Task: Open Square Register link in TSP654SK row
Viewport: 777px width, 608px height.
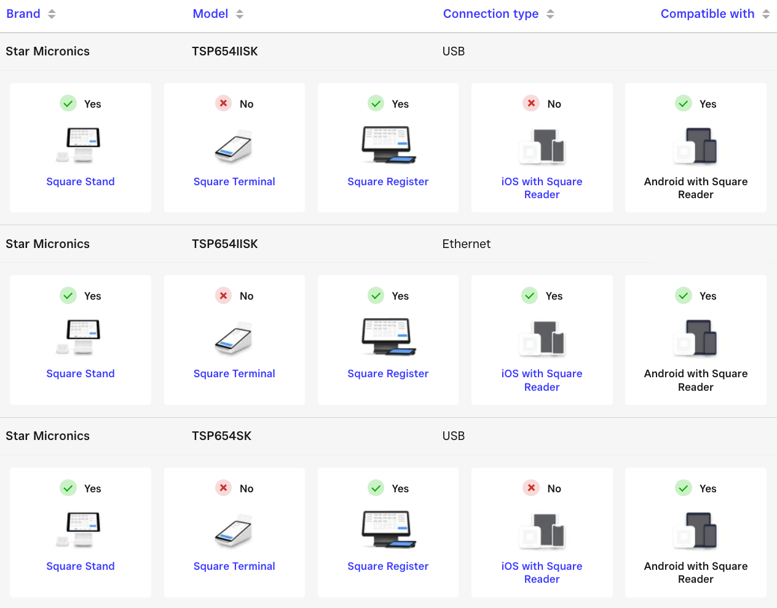Action: [388, 566]
